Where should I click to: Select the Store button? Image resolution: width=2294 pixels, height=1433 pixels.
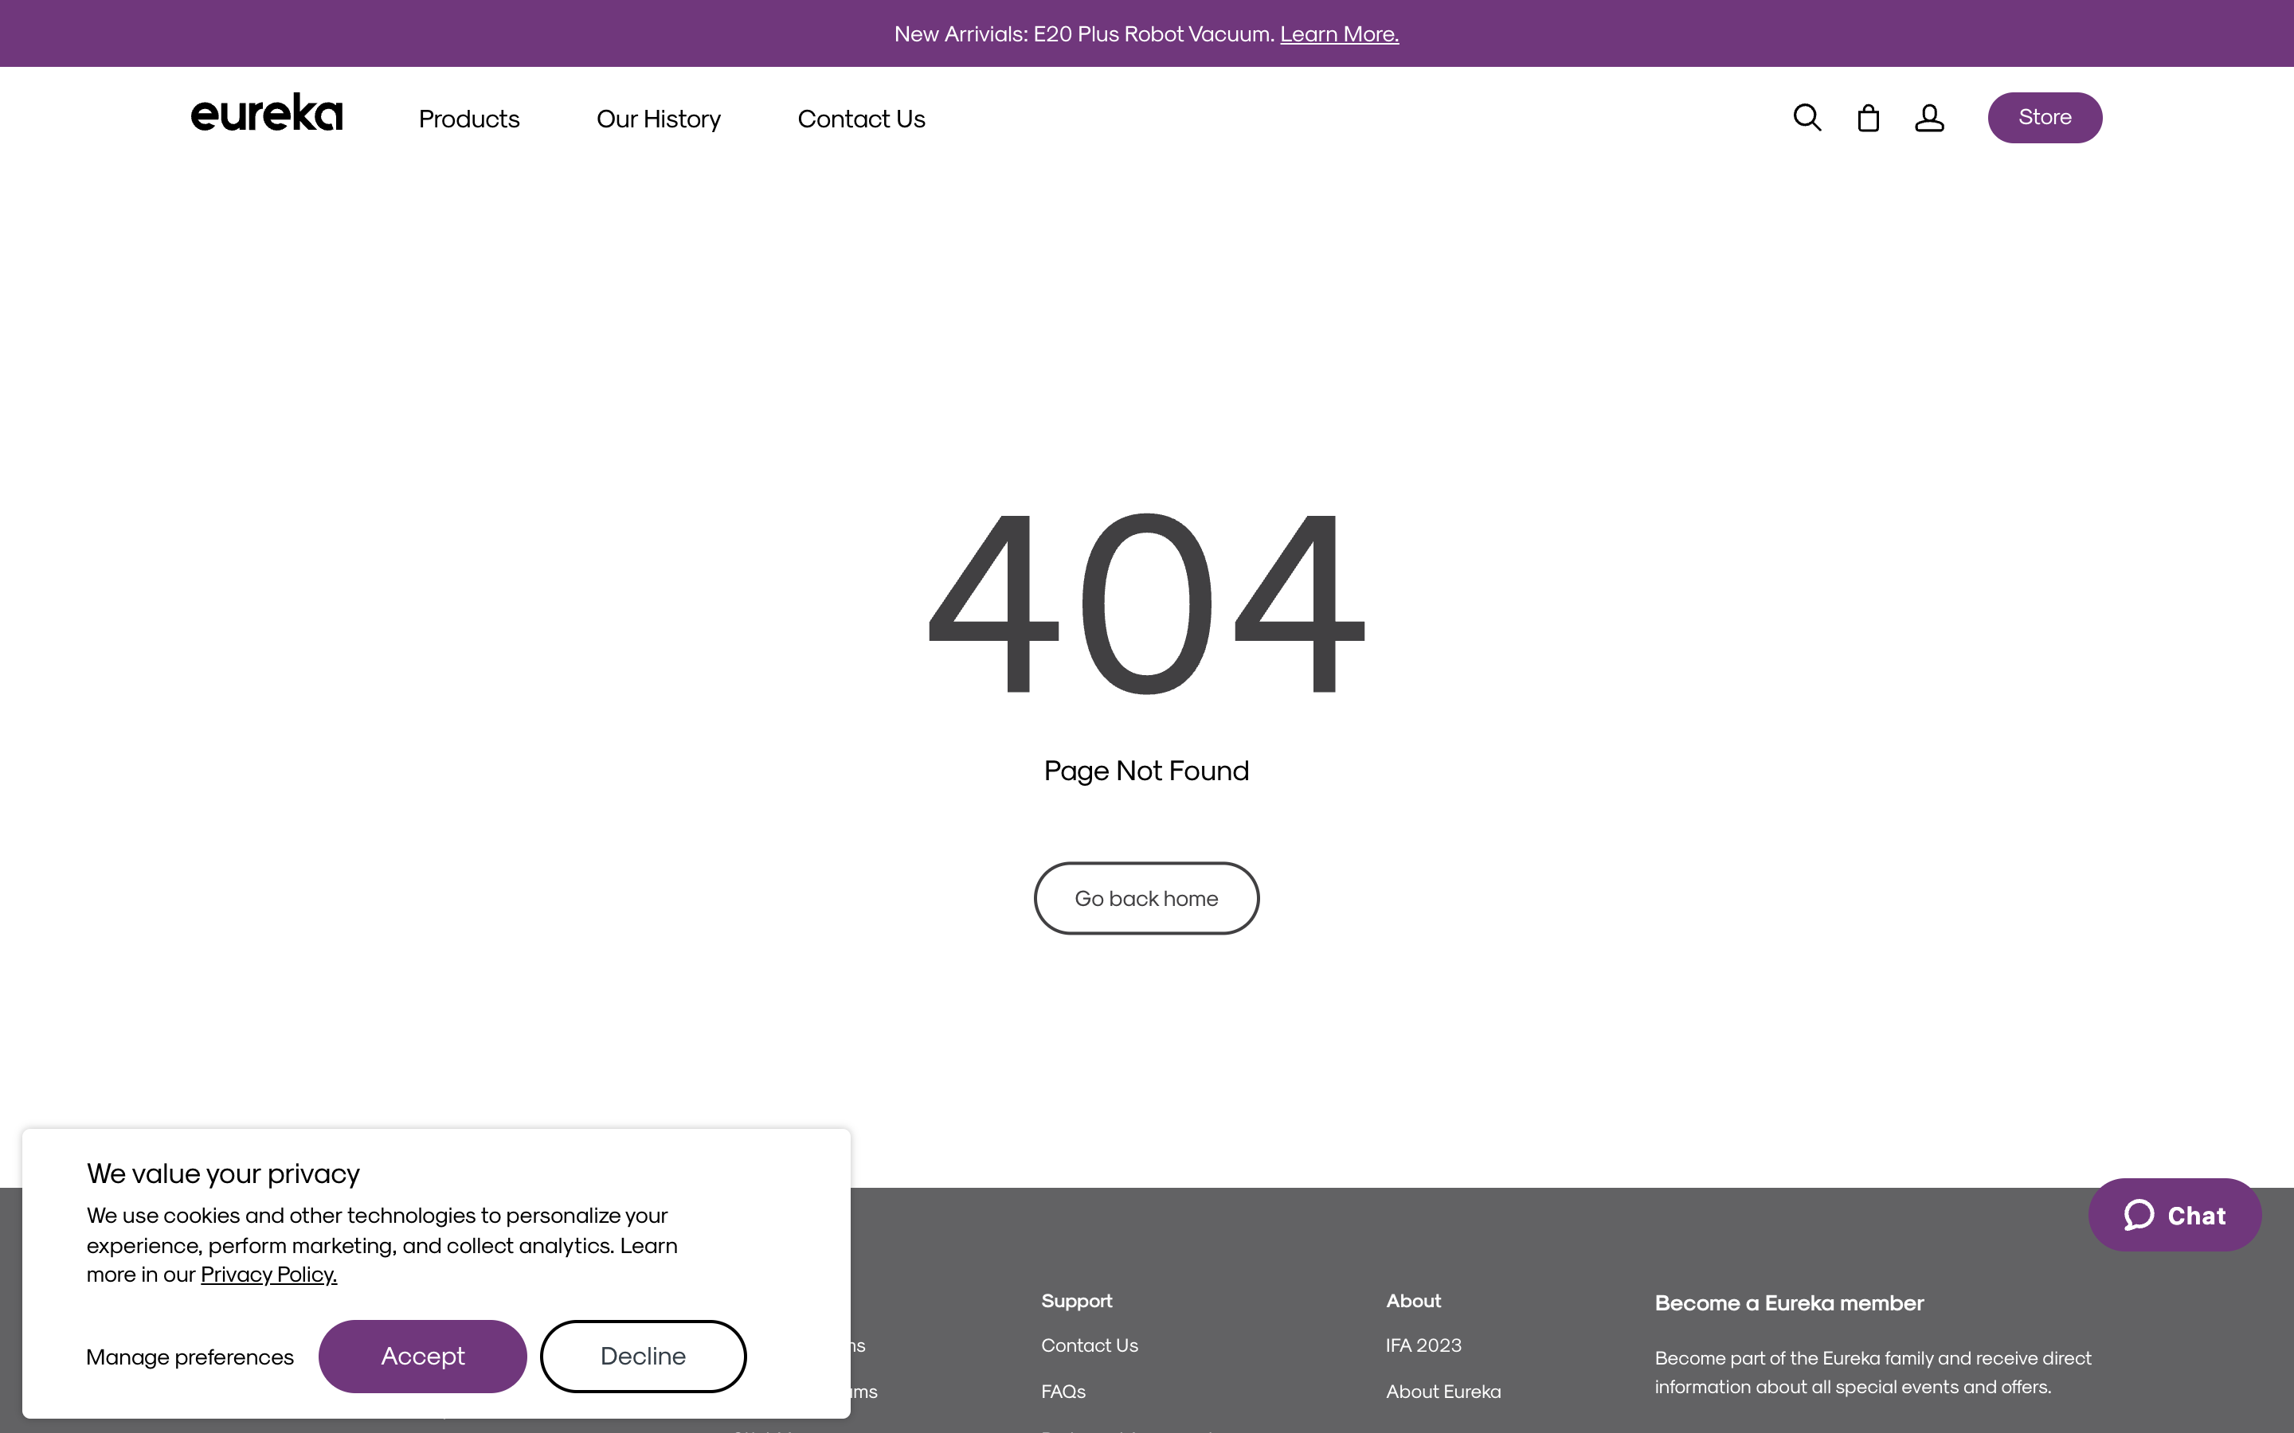tap(2044, 116)
